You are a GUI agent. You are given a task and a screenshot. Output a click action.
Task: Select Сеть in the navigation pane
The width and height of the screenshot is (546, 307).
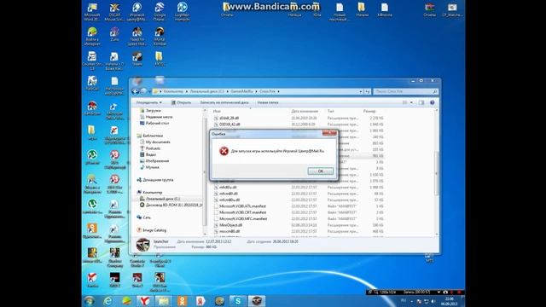(x=147, y=217)
